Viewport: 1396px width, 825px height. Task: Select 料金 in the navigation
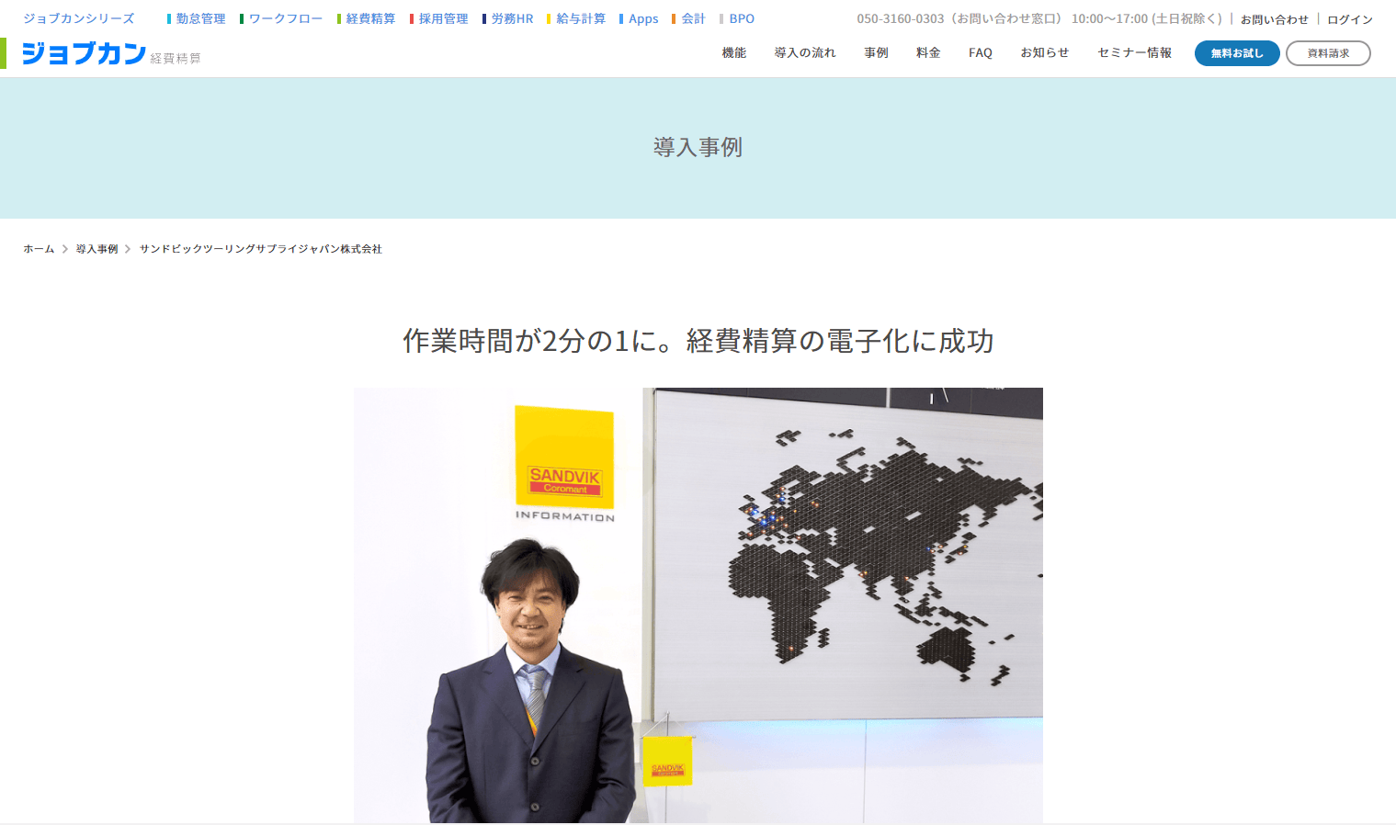point(928,53)
